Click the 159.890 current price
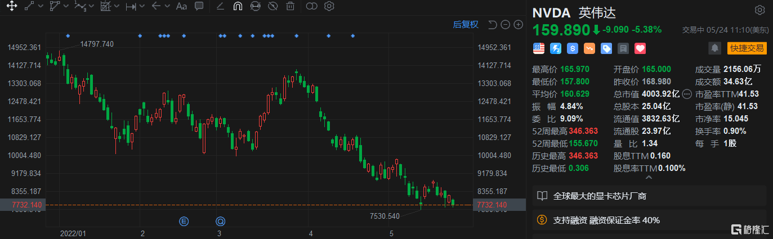Screen dimensions: 773x239 (561, 29)
